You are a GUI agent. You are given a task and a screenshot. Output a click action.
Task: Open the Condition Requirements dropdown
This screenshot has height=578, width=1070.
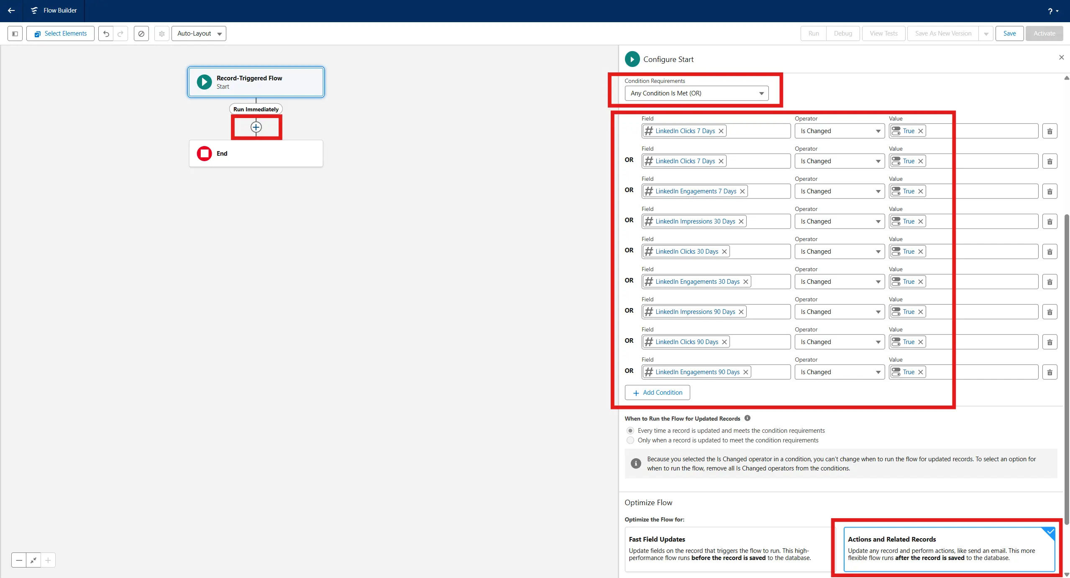click(x=696, y=93)
